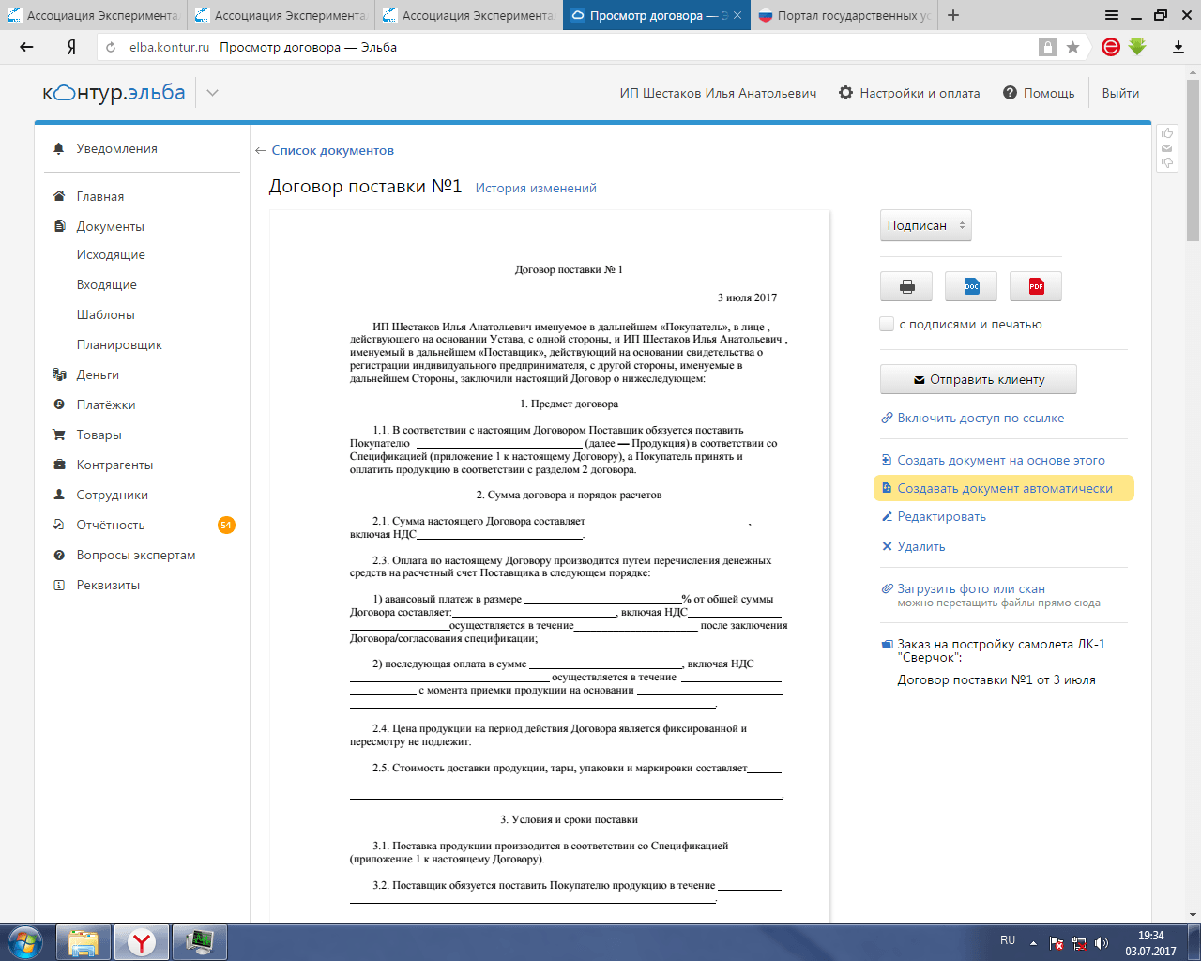Expand the chevron next to Контур.Эльба logo
Image resolution: width=1201 pixels, height=961 pixels.
tap(212, 93)
